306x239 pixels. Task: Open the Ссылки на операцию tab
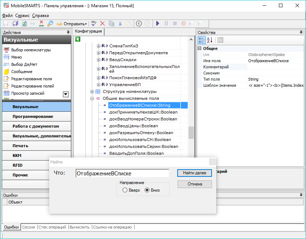coord(112,227)
